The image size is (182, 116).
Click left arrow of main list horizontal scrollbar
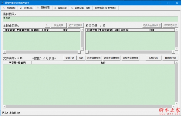point(5,52)
